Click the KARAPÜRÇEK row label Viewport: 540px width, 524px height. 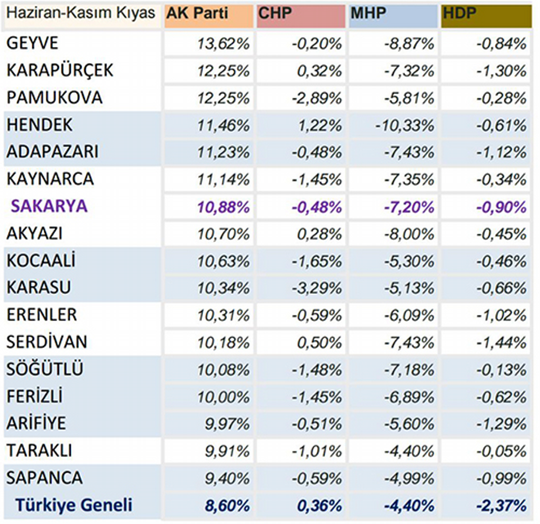coord(60,71)
